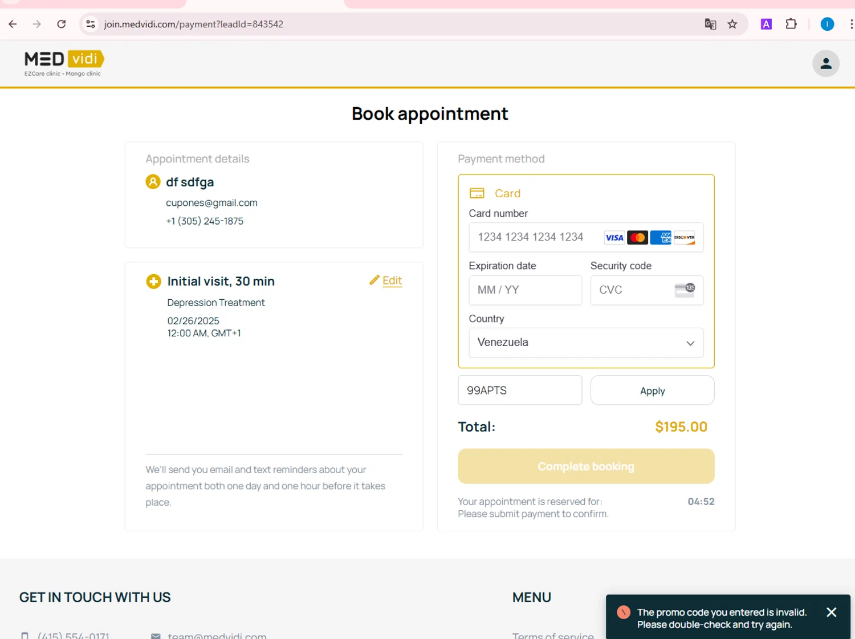Screen dimensions: 855x639
Task: Click the pencil icon next to Edit
Action: click(374, 280)
